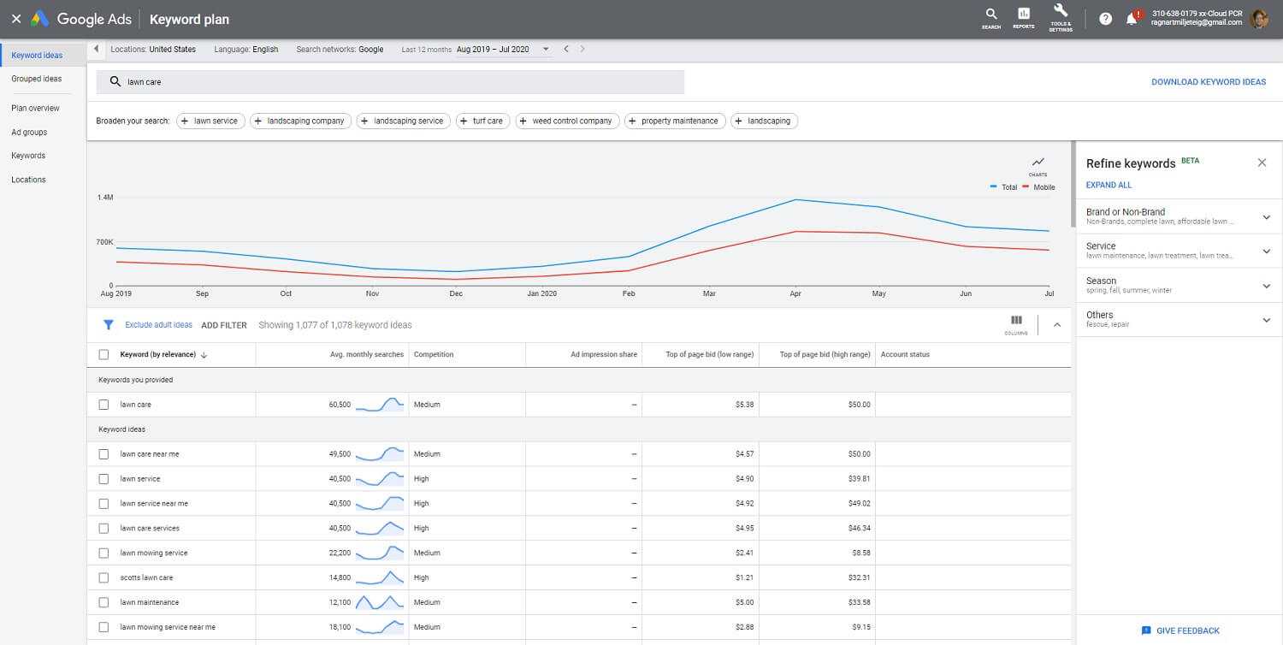Image resolution: width=1283 pixels, height=645 pixels.
Task: Click Expand All in Refine keywords
Action: pyautogui.click(x=1109, y=185)
